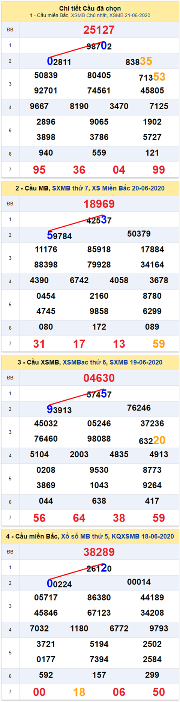
Task: Click the Chi tiết Cầu đã chọn heading
Action: tap(90, 8)
